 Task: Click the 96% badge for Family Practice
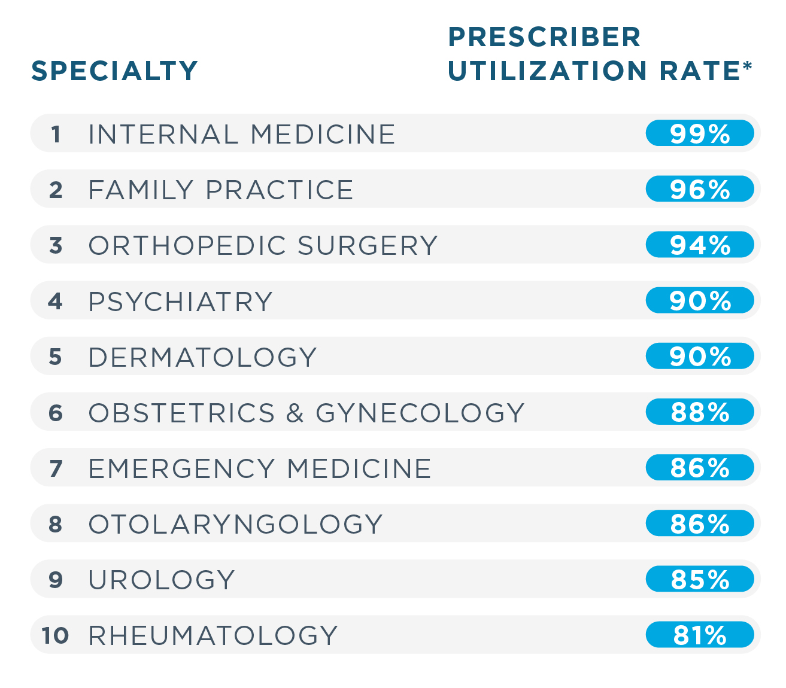[x=699, y=189]
